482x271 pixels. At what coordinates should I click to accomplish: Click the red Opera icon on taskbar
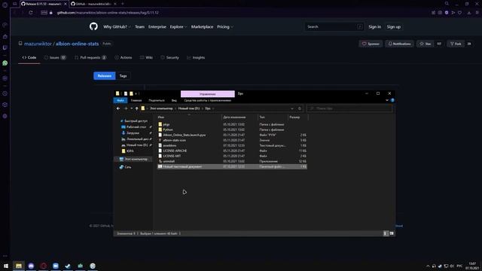[44, 266]
